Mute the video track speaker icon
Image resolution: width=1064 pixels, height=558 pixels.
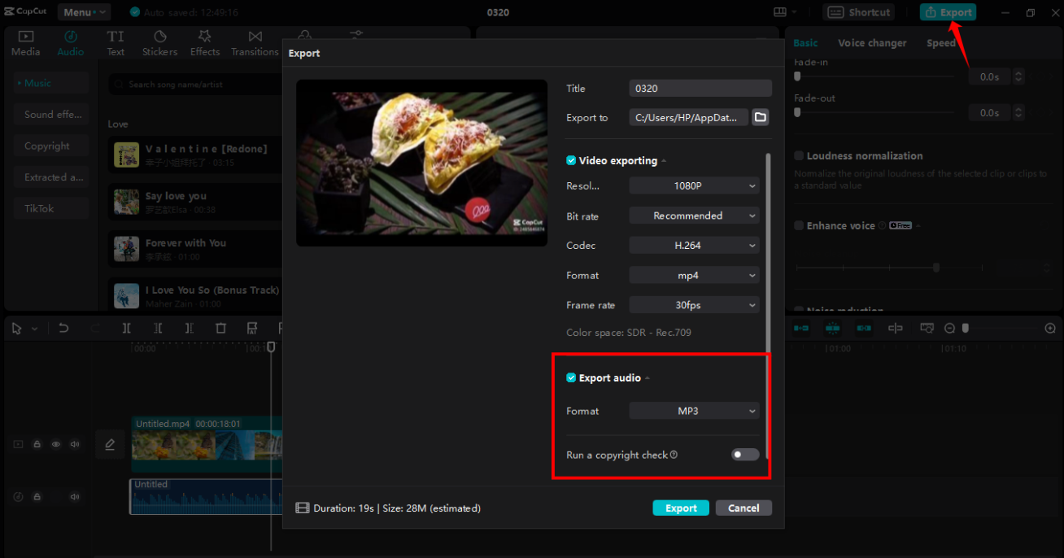[x=75, y=444]
